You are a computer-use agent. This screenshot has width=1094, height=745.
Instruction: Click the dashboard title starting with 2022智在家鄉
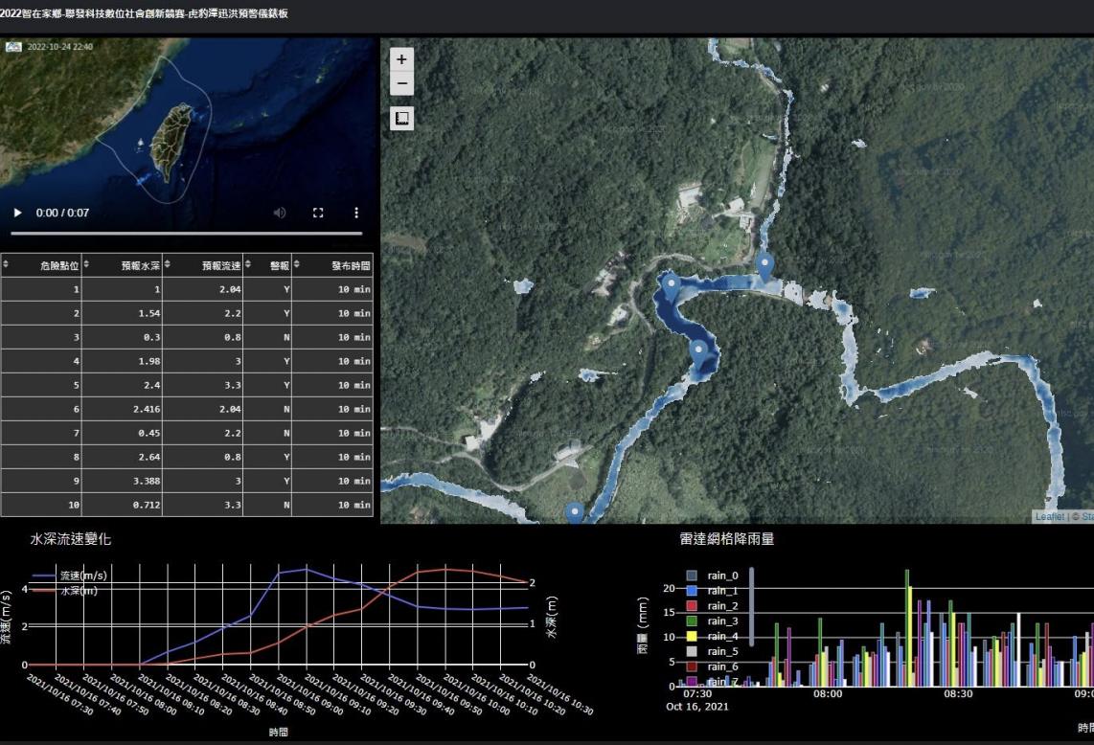click(x=144, y=13)
